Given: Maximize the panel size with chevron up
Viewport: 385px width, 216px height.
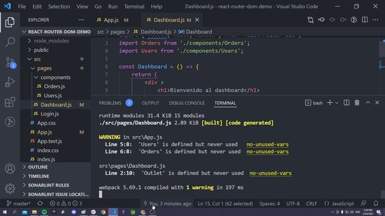Looking at the screenshot, I should 368,103.
